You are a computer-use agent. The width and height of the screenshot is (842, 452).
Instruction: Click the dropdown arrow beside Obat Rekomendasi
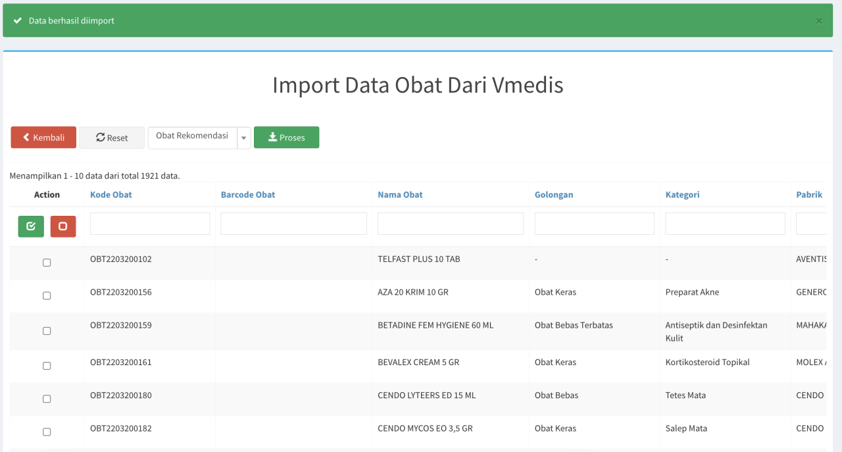coord(244,138)
